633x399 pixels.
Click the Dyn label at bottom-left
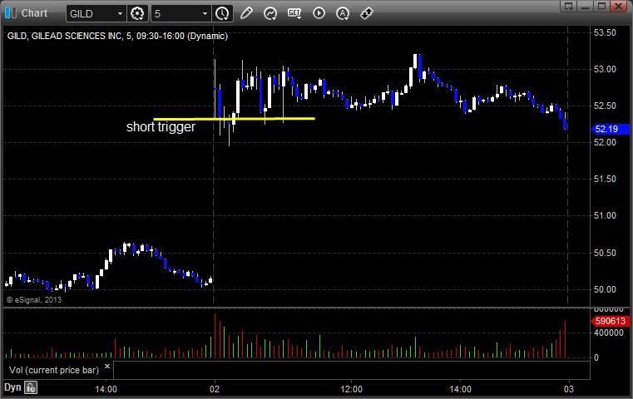12,387
